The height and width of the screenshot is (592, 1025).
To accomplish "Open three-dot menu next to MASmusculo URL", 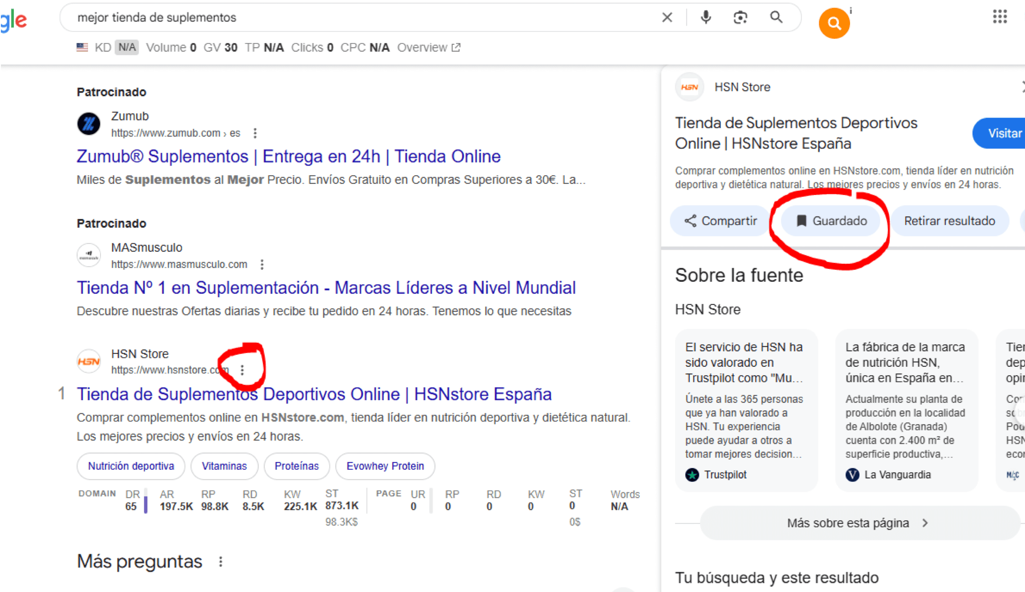I will (262, 264).
